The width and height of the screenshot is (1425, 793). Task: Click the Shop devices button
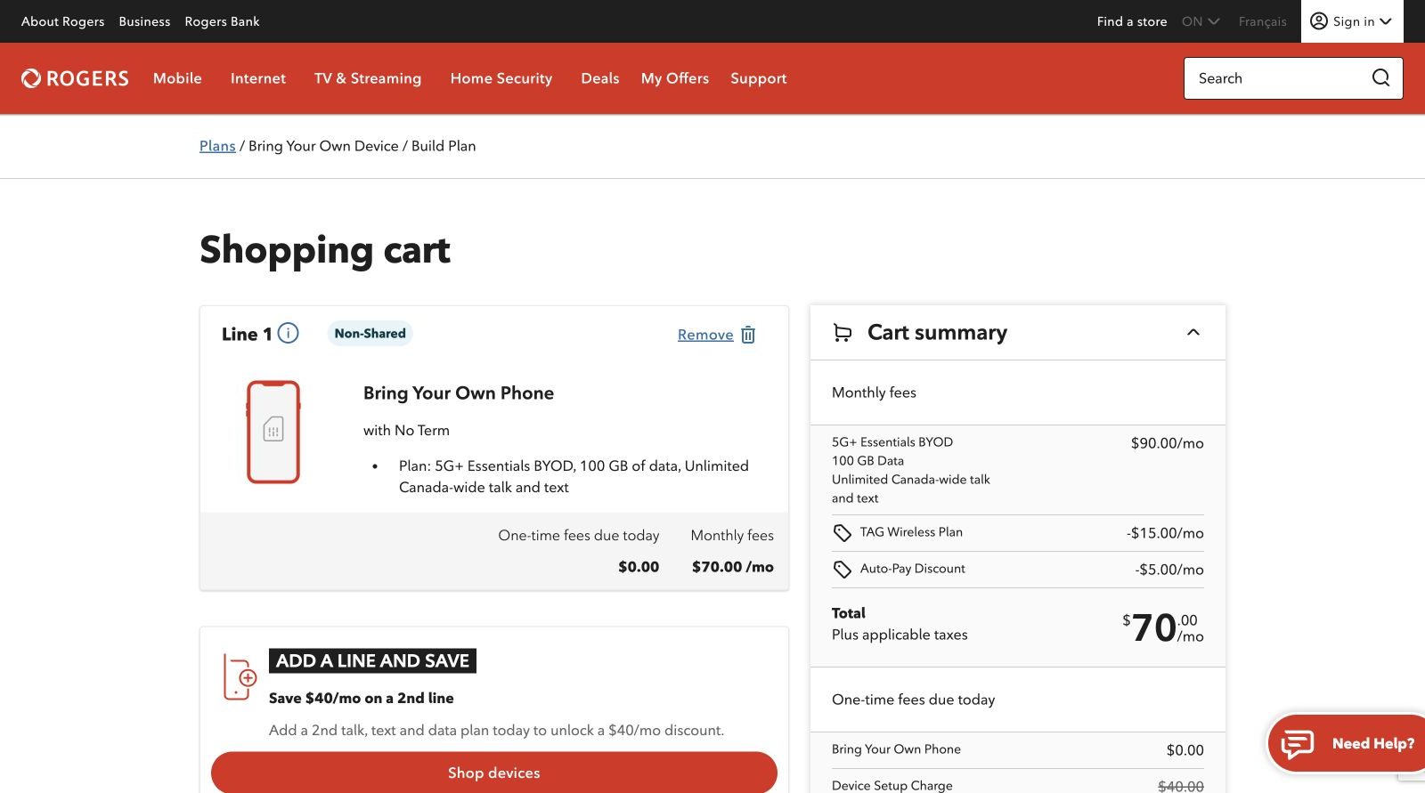point(494,773)
